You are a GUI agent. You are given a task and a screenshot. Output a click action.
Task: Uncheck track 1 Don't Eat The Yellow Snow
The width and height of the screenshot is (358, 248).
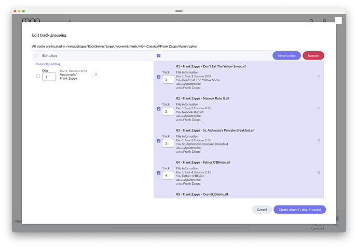click(x=159, y=77)
